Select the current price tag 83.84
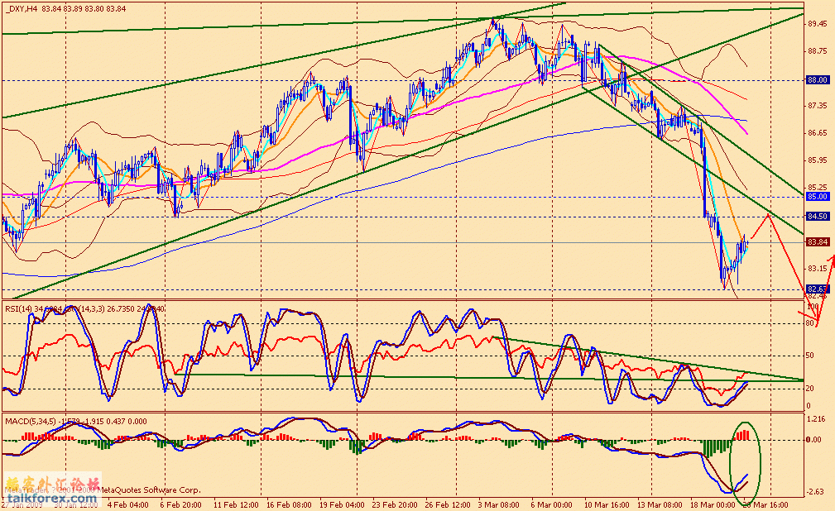This screenshot has width=835, height=511. click(817, 241)
